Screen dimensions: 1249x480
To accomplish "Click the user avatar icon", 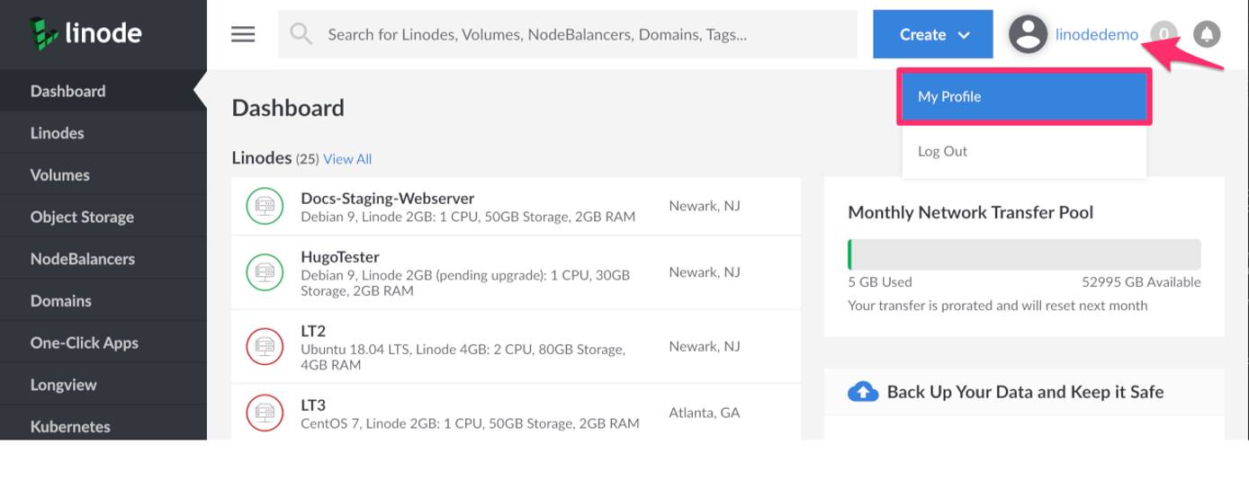I will click(1028, 34).
